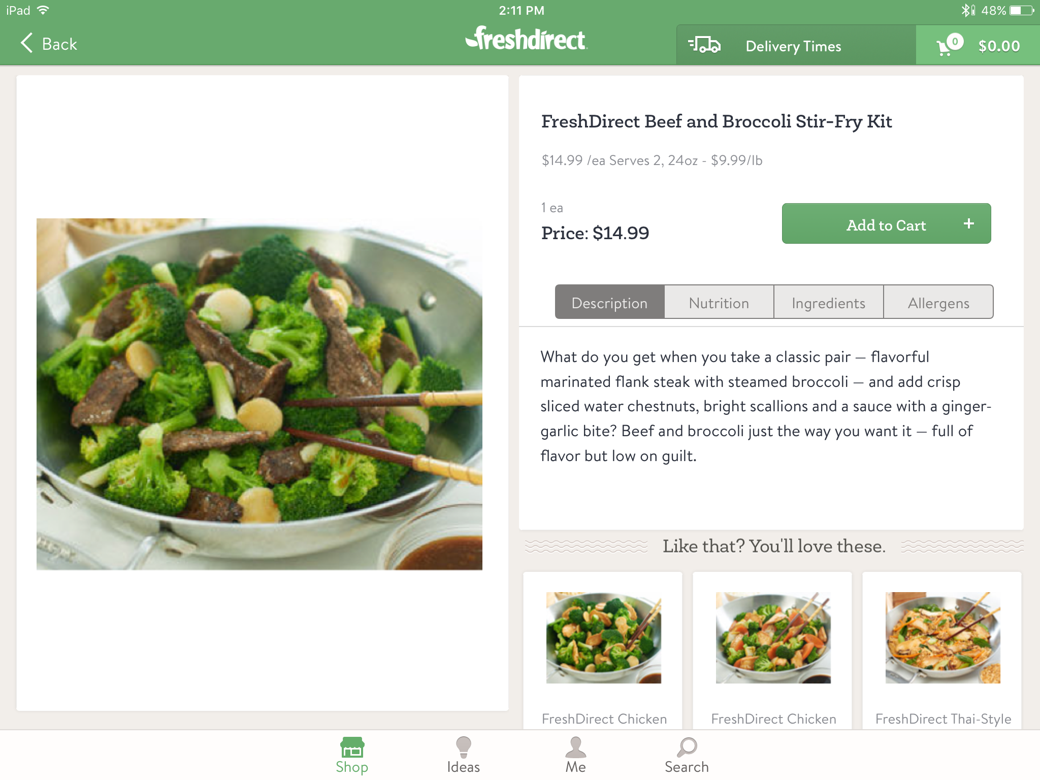Switch to the Description tab
This screenshot has width=1040, height=780.
click(609, 303)
